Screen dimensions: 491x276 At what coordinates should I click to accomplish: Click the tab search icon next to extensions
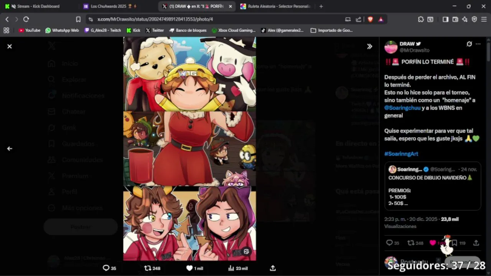click(x=430, y=19)
